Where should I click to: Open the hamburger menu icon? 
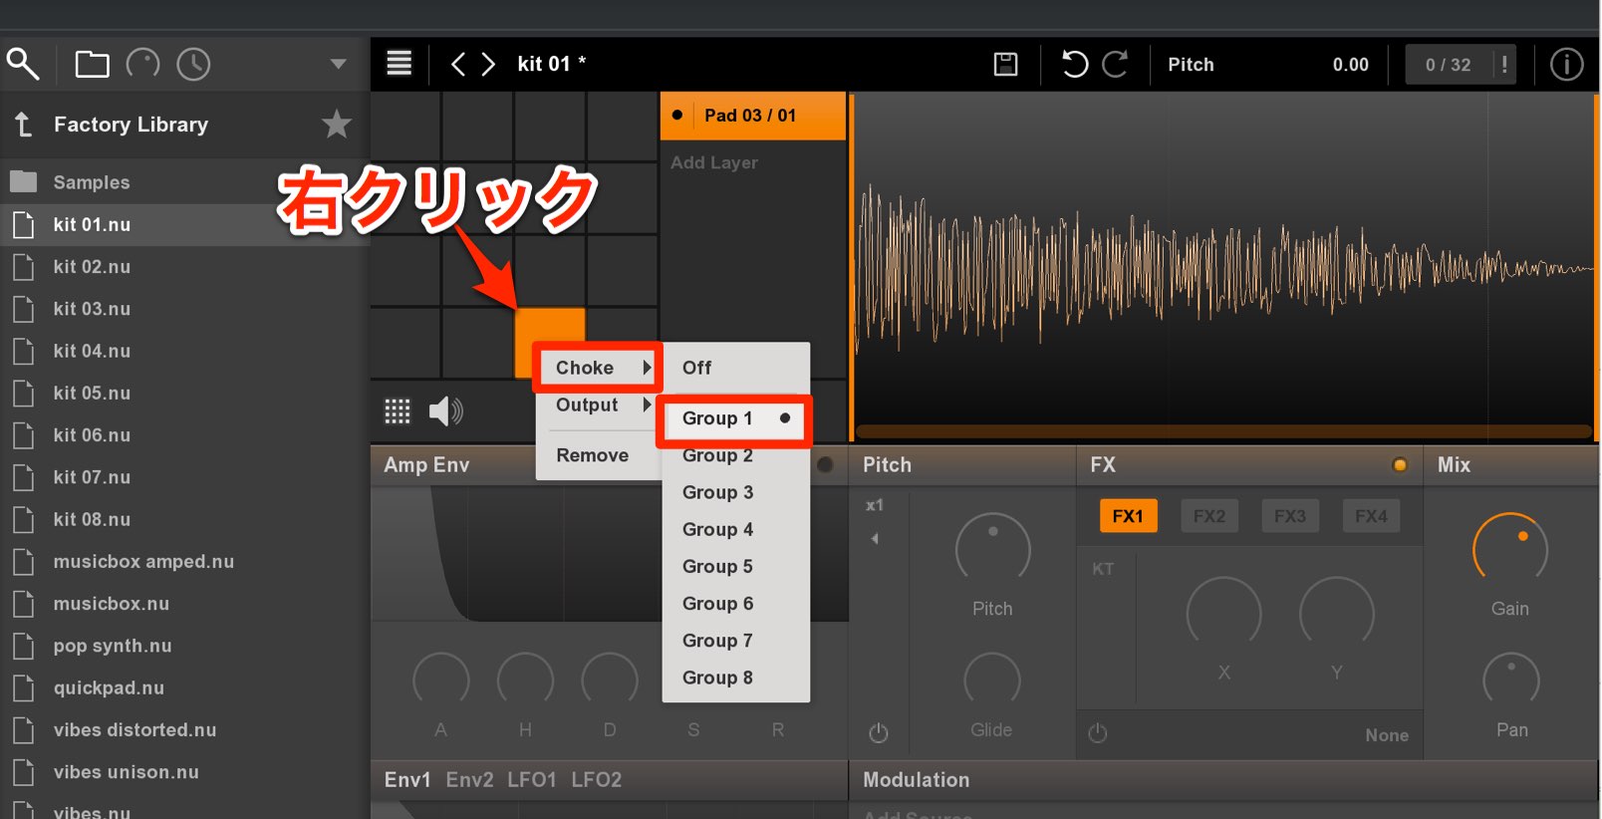400,64
